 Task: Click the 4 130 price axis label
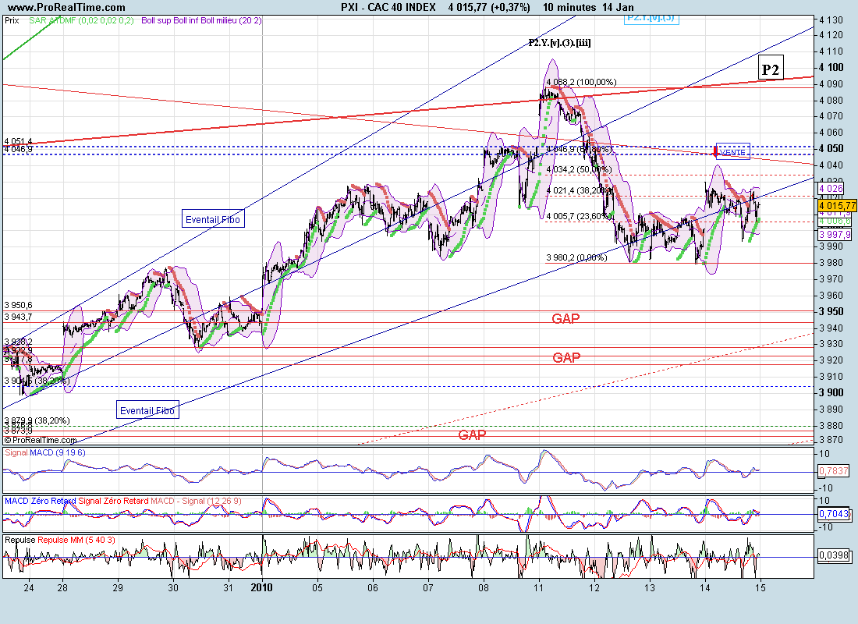[831, 20]
